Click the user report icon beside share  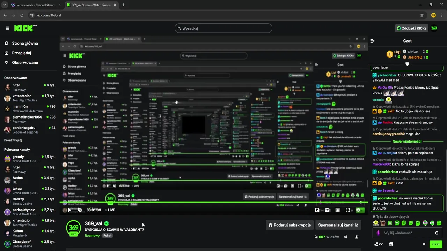tap(357, 237)
